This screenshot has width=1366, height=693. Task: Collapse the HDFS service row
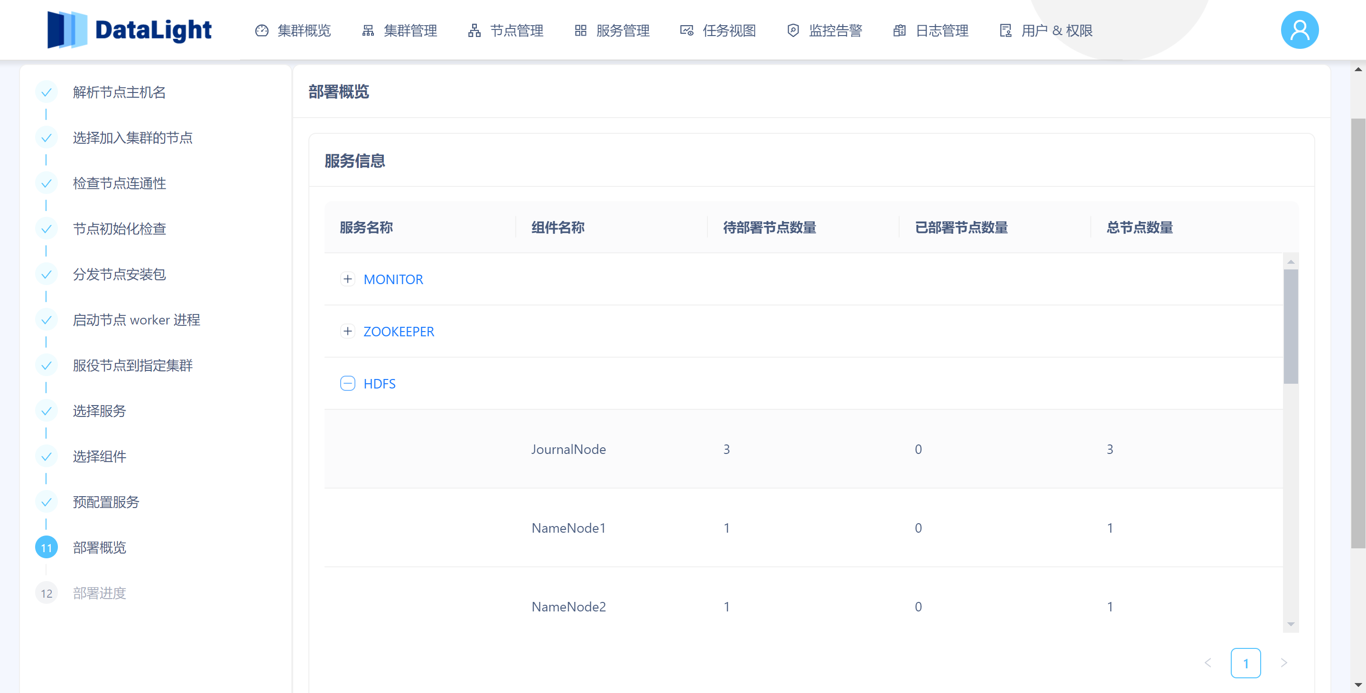348,383
